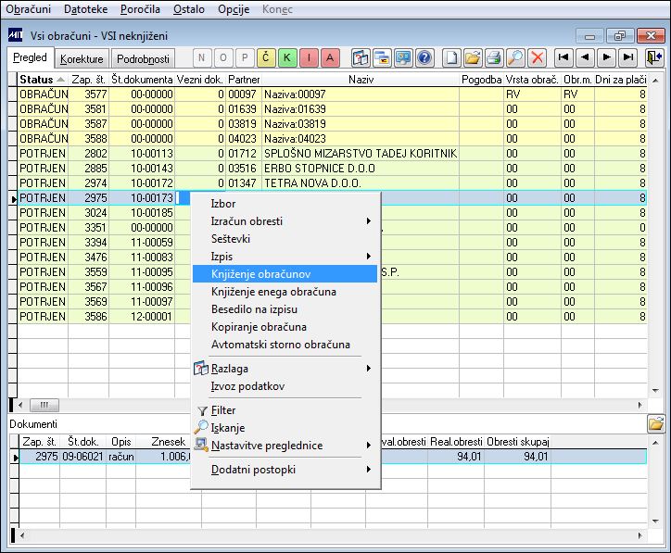671x553 pixels.
Task: Click the Filter funnel icon in the context menu
Action: click(202, 411)
